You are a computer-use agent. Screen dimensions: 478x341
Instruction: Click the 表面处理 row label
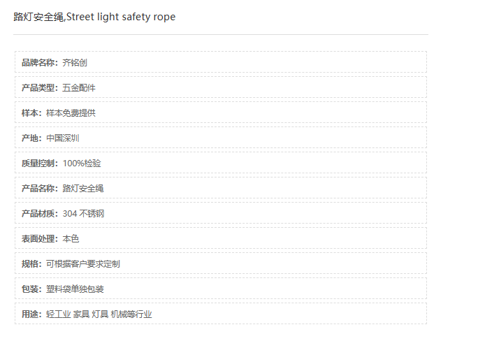coord(40,239)
